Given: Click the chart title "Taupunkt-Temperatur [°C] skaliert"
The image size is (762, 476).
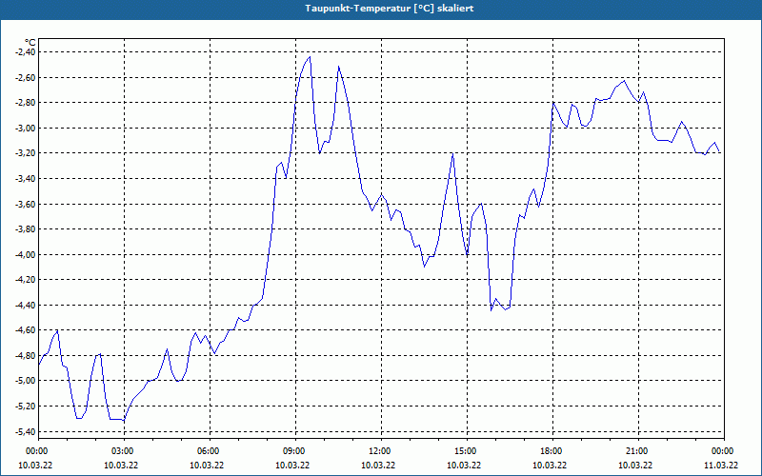Looking at the screenshot, I should point(390,9).
